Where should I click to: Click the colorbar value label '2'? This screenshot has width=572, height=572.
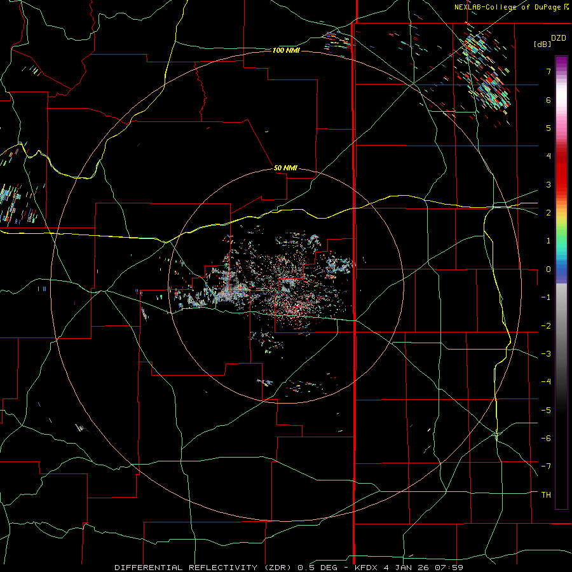coord(548,213)
